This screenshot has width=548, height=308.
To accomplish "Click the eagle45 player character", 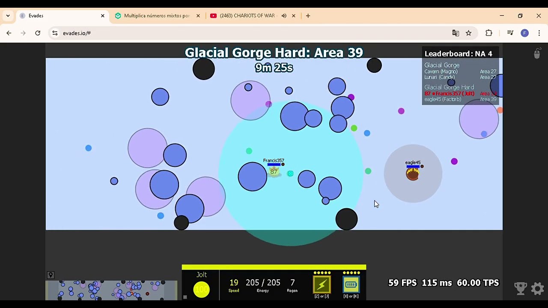I will [412, 174].
